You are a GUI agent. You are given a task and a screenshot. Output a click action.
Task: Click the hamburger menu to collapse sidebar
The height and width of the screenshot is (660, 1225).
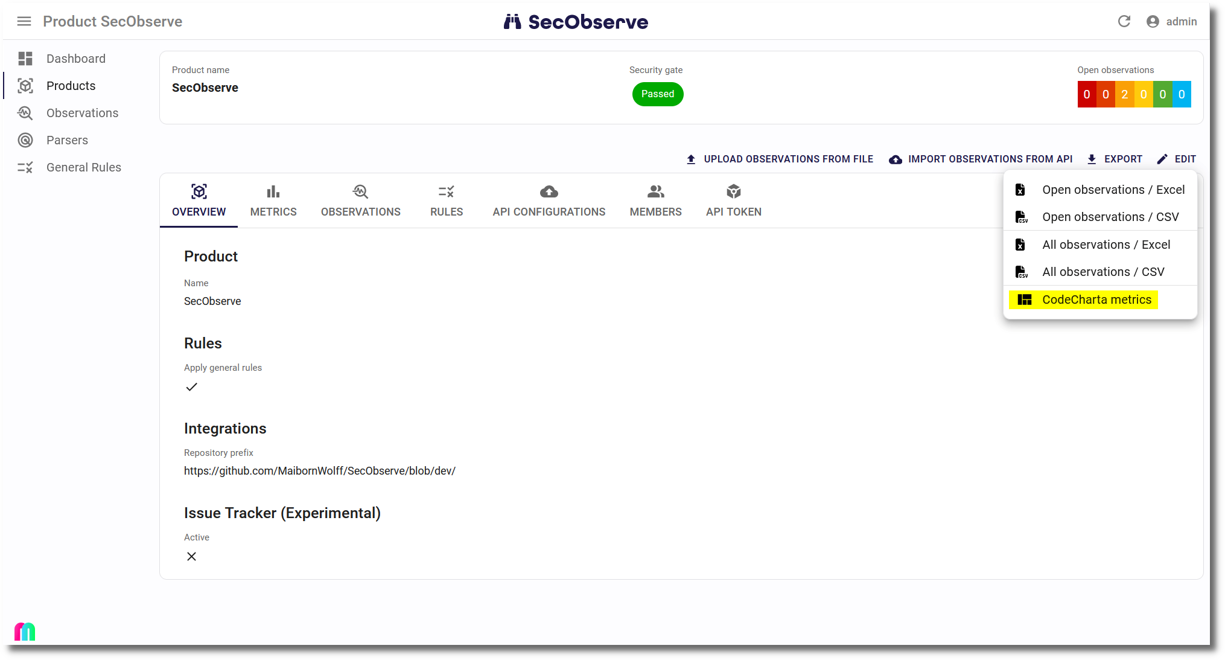click(24, 21)
